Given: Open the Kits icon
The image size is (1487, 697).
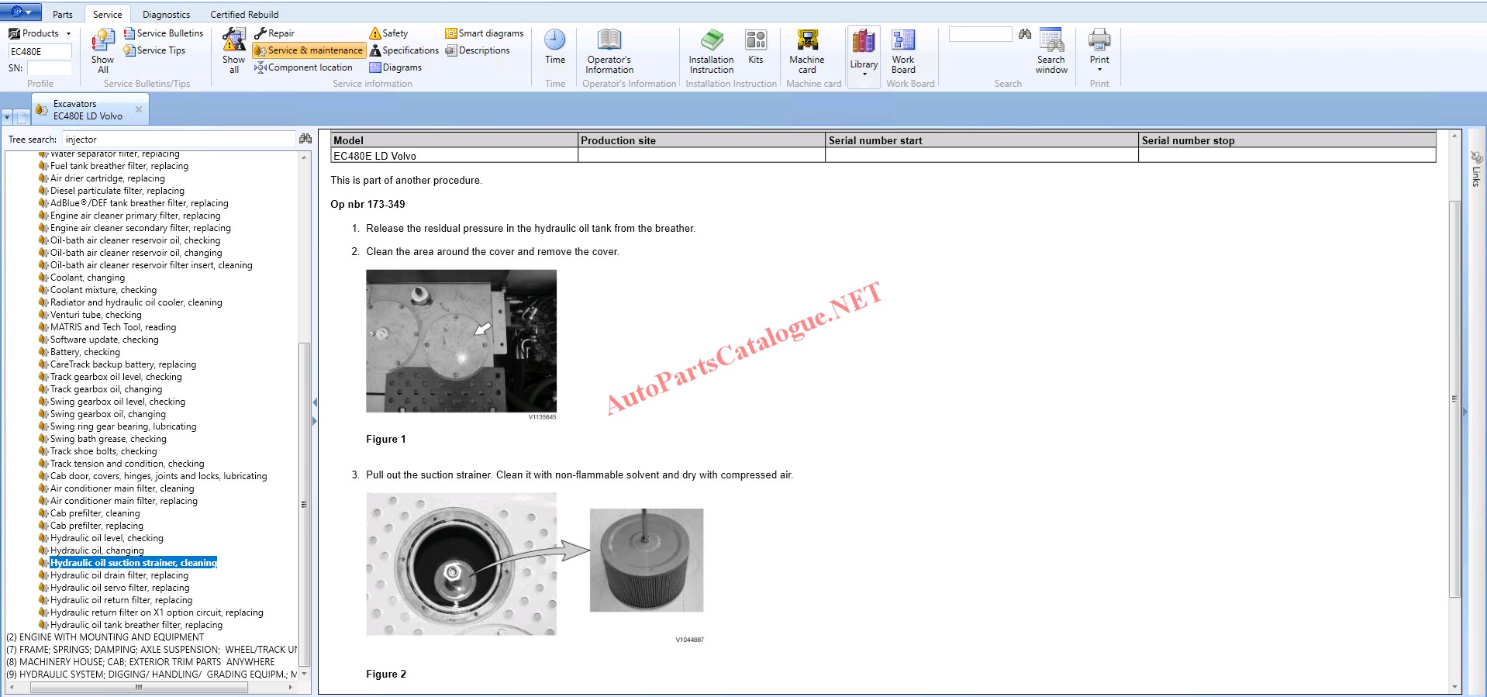Looking at the screenshot, I should tap(755, 40).
